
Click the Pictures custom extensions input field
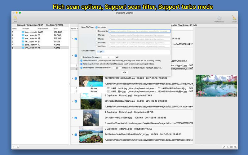click(139, 43)
